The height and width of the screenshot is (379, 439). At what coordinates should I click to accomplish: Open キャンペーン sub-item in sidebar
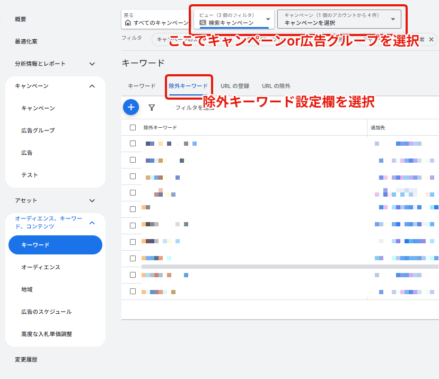pyautogui.click(x=38, y=108)
